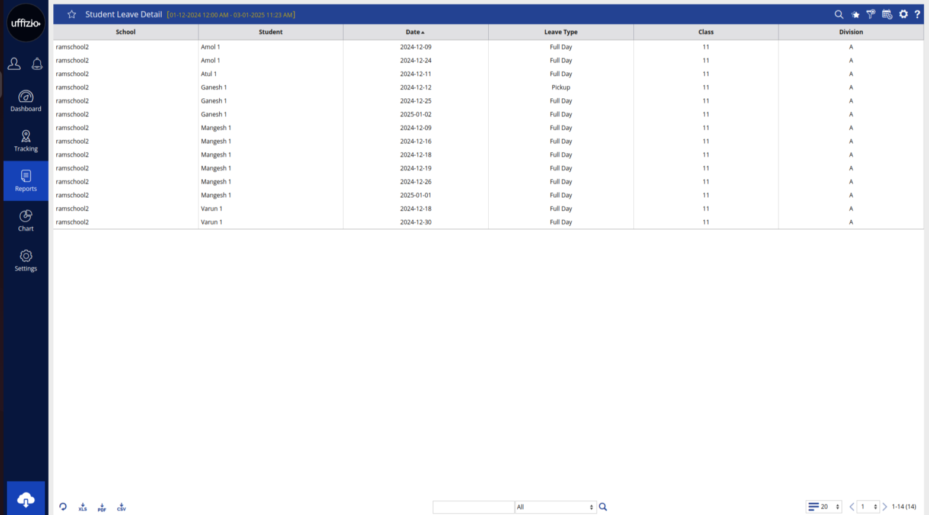
Task: Open page number selector dropdown
Action: pyautogui.click(x=868, y=507)
